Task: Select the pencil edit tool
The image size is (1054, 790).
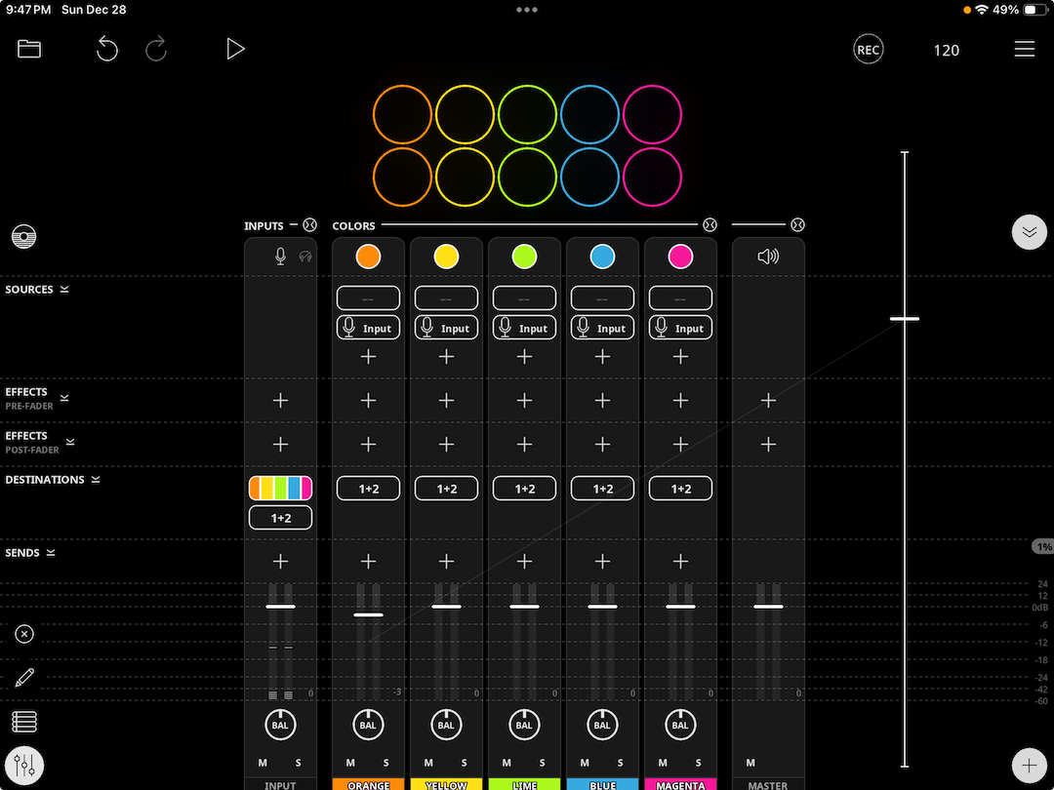Action: click(x=24, y=677)
